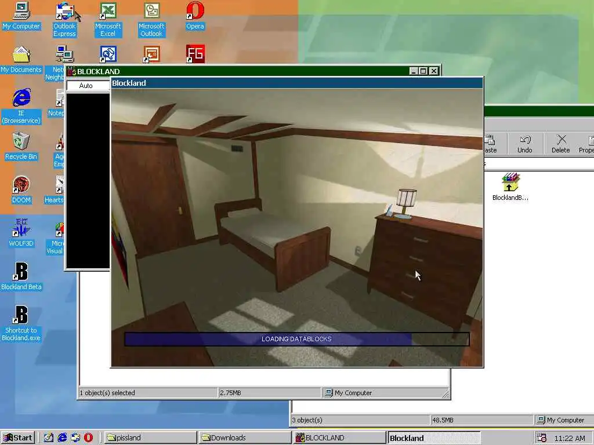Select the BlocklandB... archive file in Explorer
This screenshot has width=594, height=445.
[510, 187]
